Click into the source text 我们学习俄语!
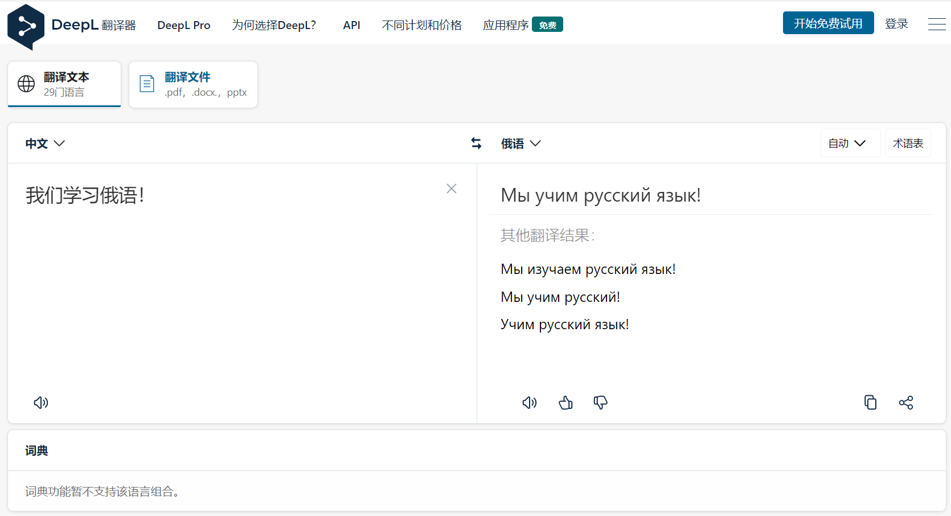The height and width of the screenshot is (516, 951). pyautogui.click(x=85, y=195)
